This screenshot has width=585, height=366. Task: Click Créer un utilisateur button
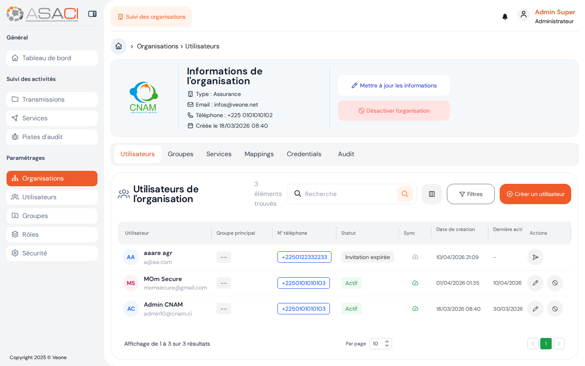click(x=535, y=194)
